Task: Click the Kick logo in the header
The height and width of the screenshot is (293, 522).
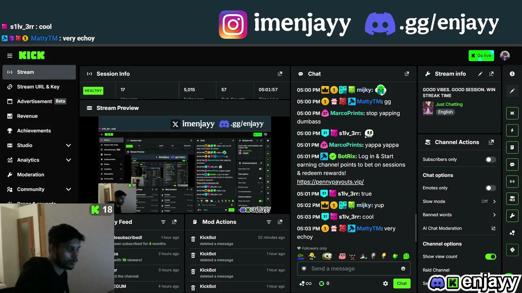Action: point(32,55)
